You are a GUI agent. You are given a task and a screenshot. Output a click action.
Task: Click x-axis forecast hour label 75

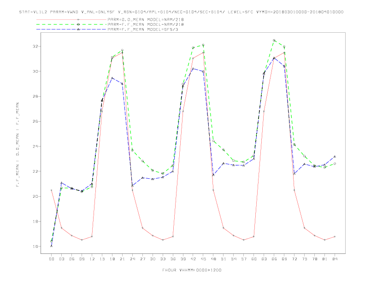point(305,259)
